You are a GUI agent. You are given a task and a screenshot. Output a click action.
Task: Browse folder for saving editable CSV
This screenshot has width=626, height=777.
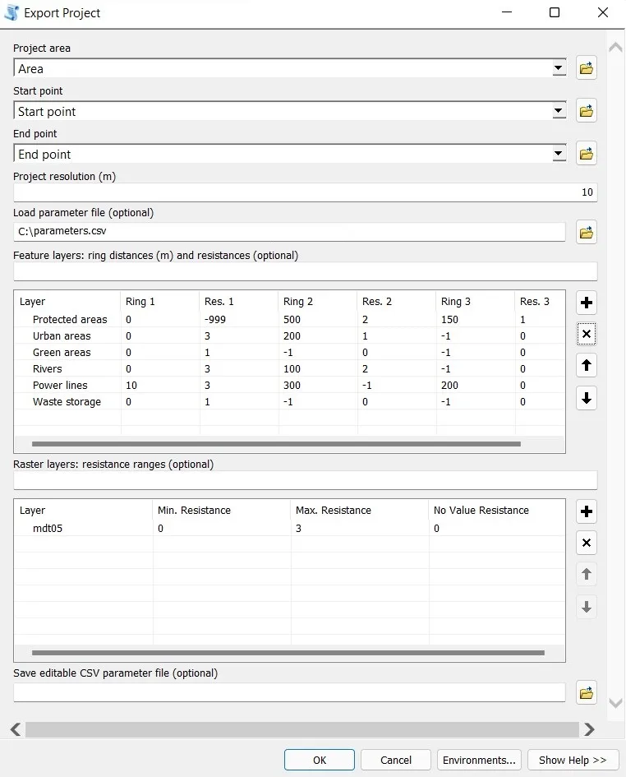[x=586, y=692]
